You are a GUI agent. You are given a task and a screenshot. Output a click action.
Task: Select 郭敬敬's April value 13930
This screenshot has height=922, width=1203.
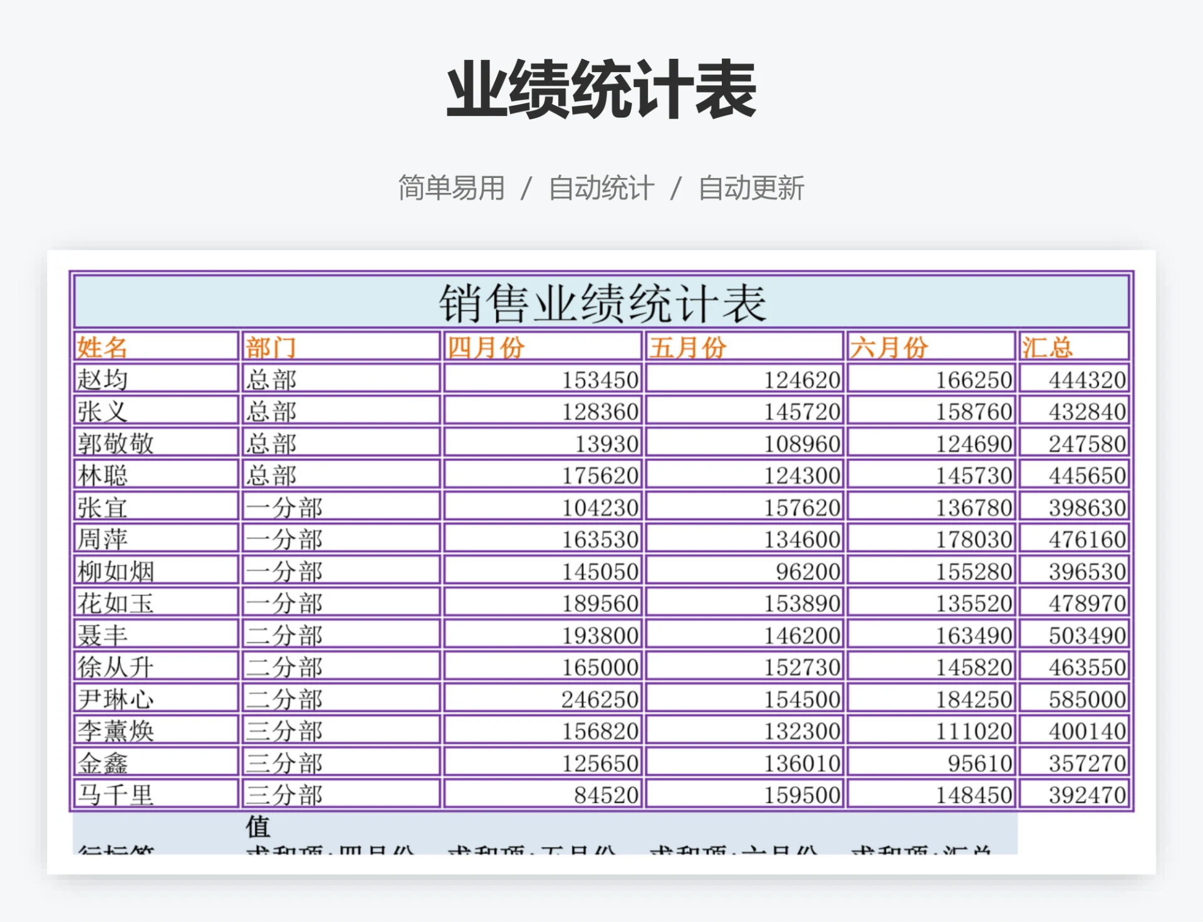tap(608, 443)
